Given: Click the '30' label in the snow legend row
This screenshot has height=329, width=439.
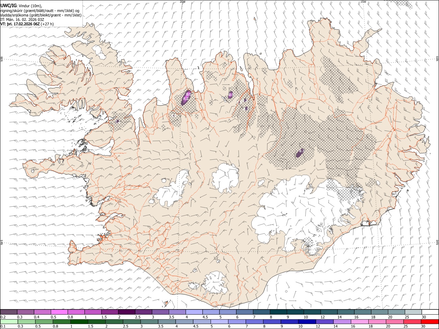Looking at the screenshot, I should point(423,317).
